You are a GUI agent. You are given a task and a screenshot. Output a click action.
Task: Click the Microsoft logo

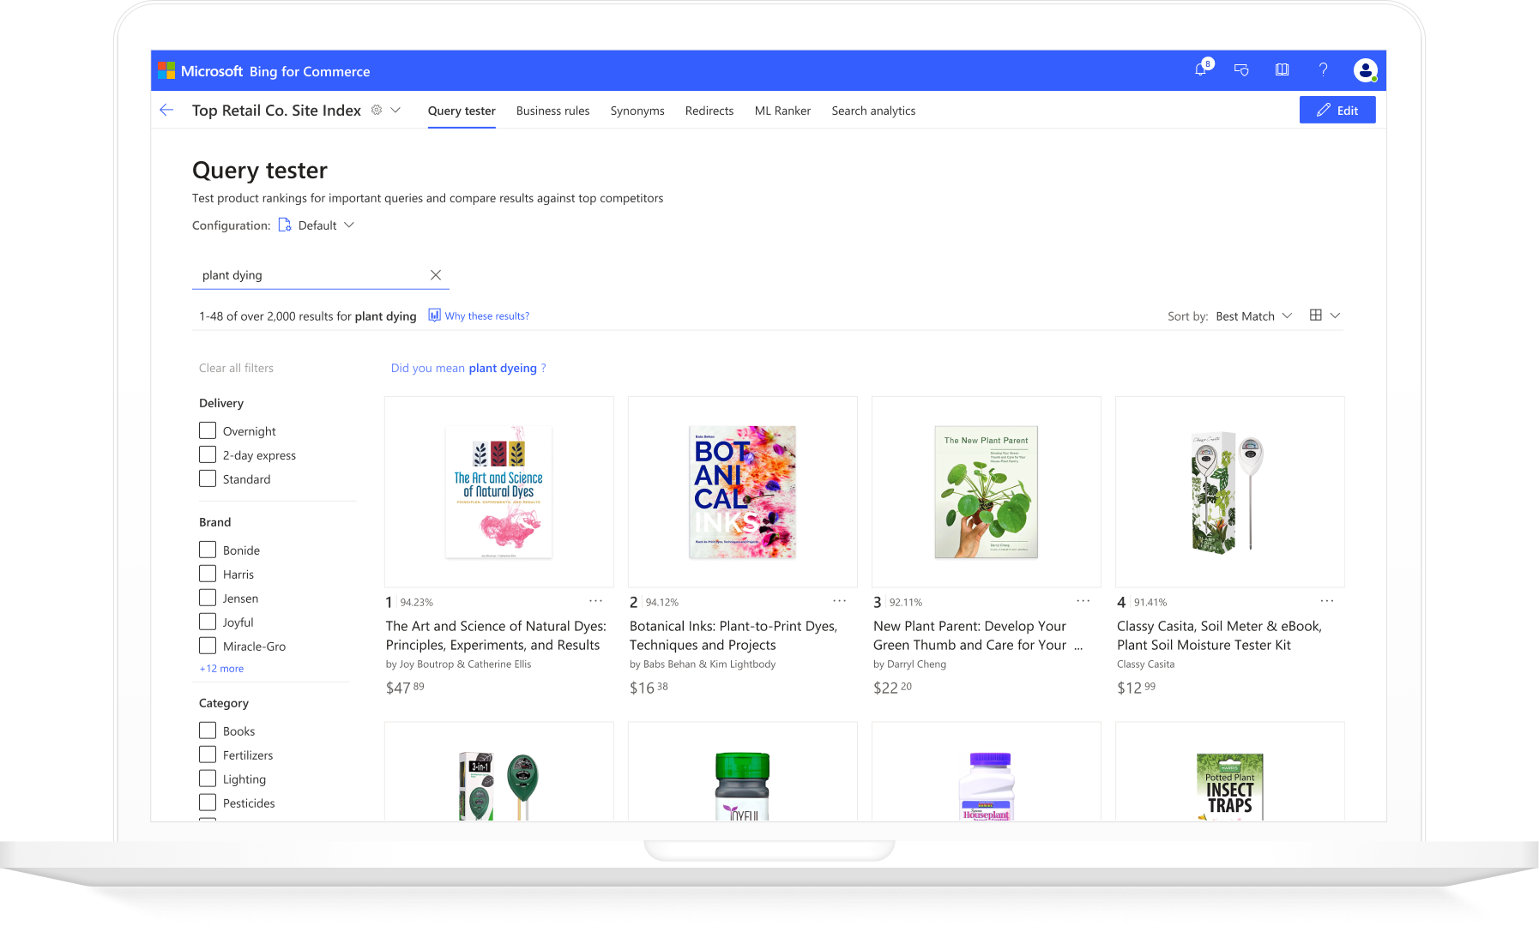166,70
